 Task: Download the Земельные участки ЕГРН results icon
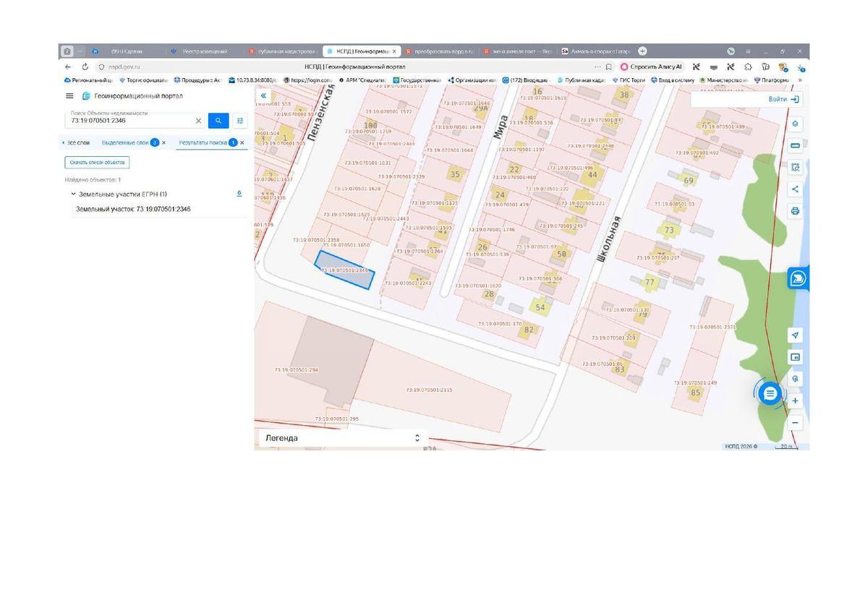(239, 194)
